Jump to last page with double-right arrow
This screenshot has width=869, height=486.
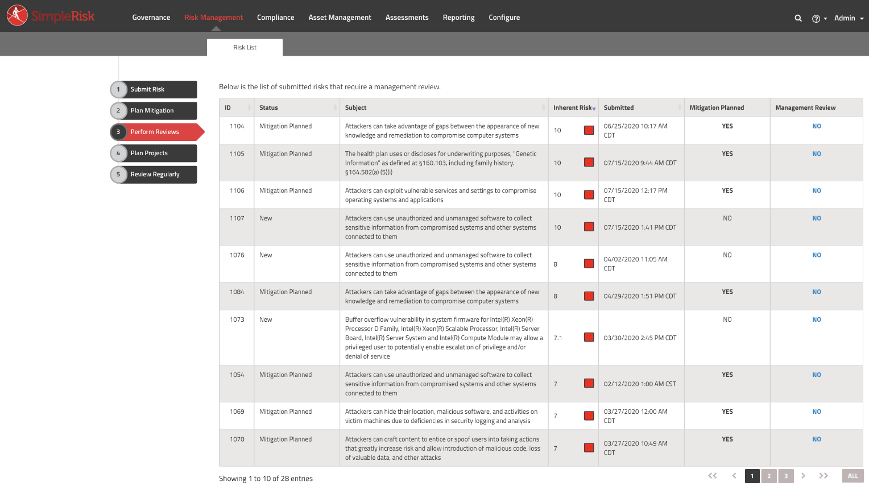pyautogui.click(x=824, y=476)
